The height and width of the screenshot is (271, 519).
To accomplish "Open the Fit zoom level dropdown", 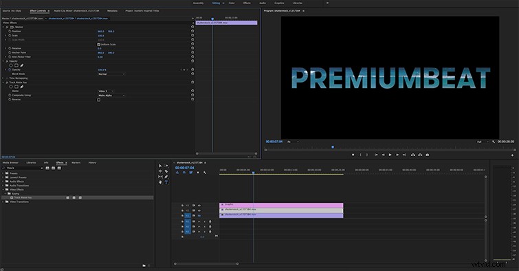I will click(x=293, y=142).
